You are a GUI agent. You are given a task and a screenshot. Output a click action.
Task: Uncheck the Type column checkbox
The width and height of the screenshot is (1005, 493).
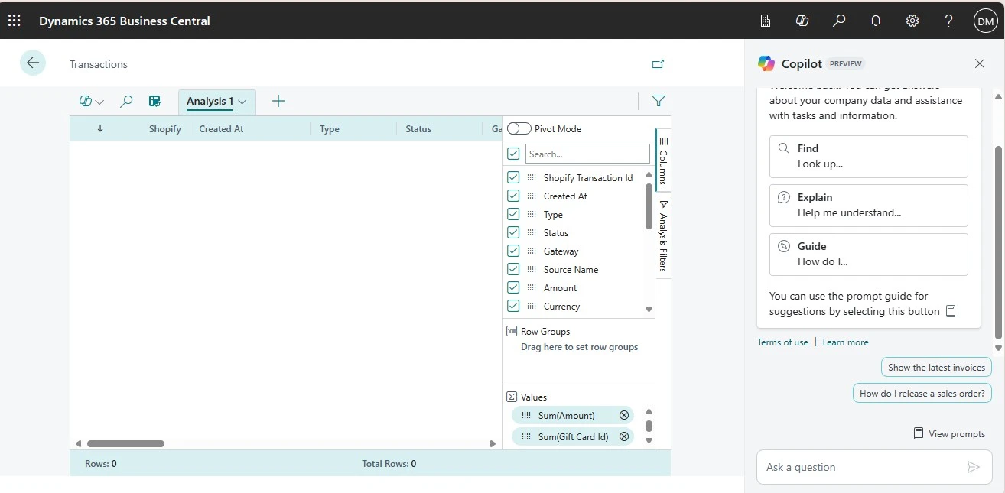pyautogui.click(x=513, y=214)
